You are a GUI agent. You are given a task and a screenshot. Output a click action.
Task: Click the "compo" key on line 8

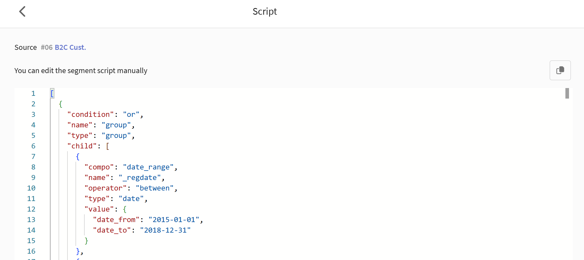click(x=99, y=167)
